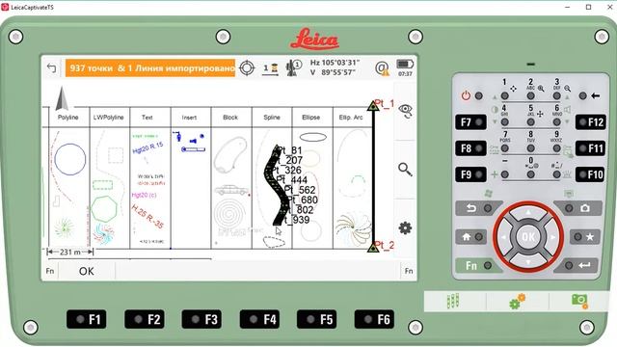Screen dimensions: 617x347
Task: Open the prism/reflector selection icon
Action: 270,68
